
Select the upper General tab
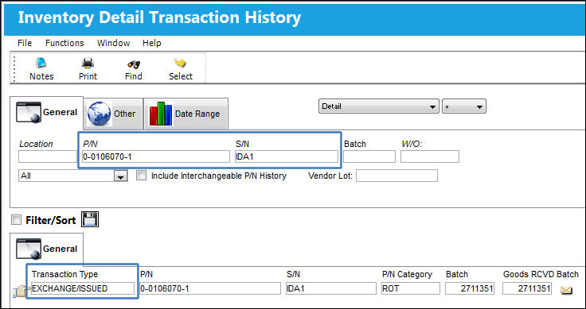pos(47,113)
